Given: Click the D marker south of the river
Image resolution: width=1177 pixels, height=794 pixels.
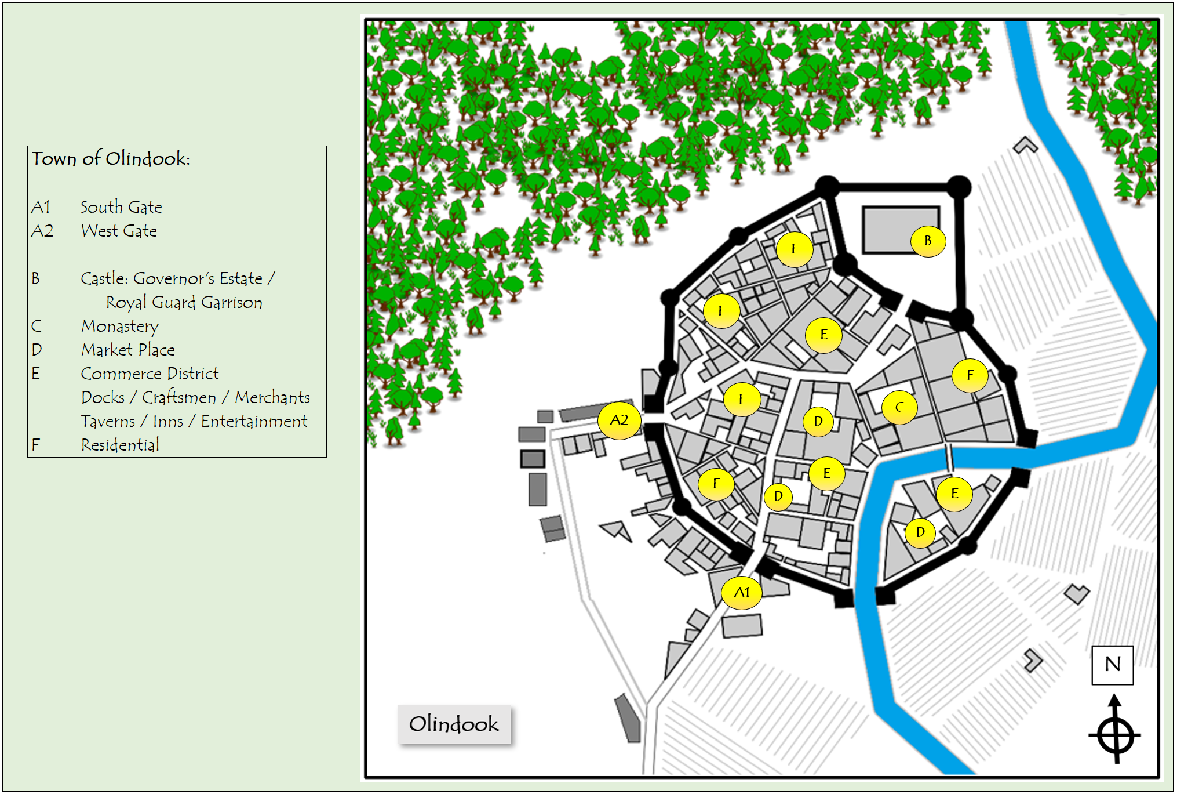Looking at the screenshot, I should (x=920, y=532).
